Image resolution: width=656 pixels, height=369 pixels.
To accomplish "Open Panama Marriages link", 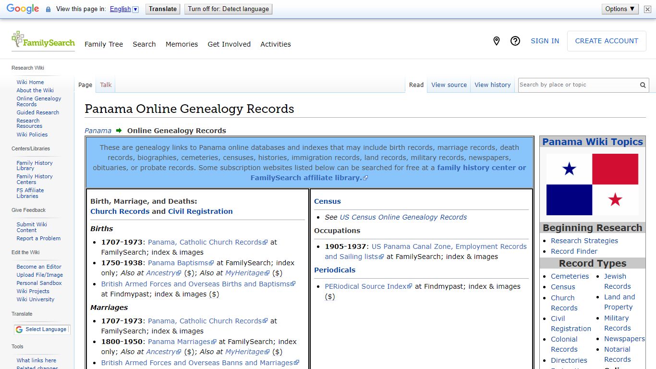I will tap(182, 342).
